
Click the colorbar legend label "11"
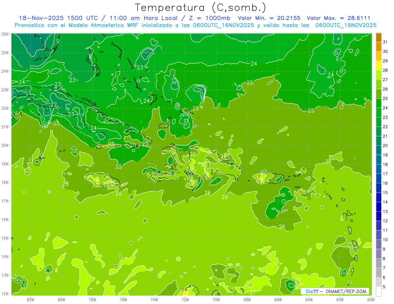tap(385, 231)
